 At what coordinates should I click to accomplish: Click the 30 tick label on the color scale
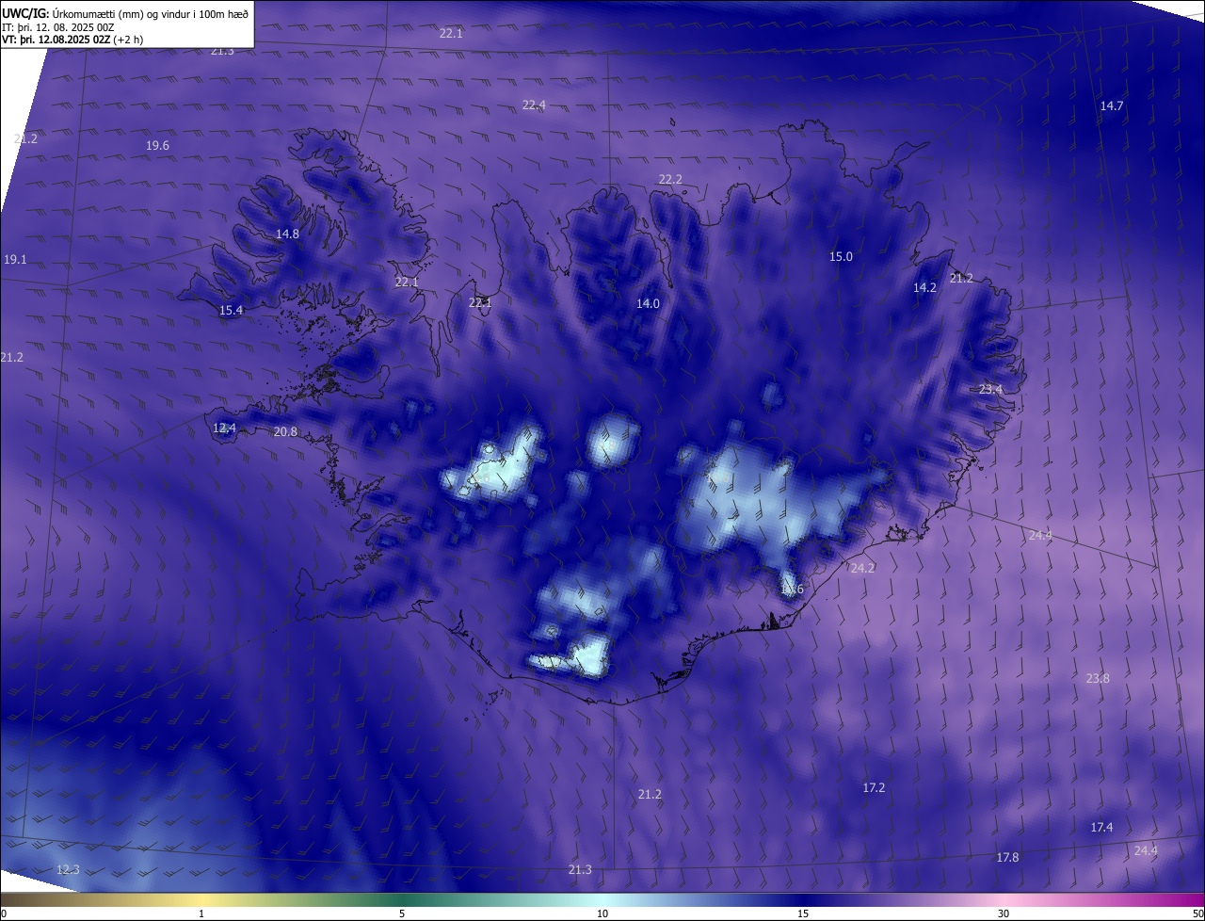click(1004, 913)
